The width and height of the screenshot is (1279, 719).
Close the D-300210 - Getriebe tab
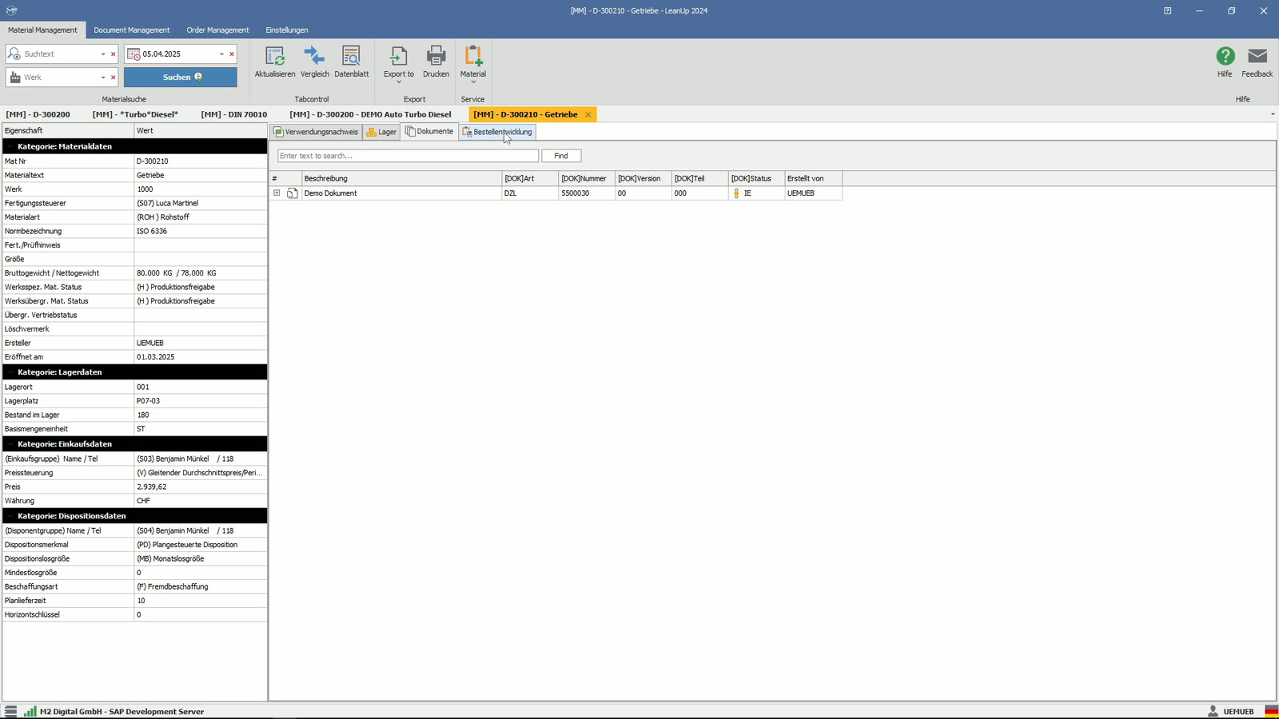(x=588, y=115)
